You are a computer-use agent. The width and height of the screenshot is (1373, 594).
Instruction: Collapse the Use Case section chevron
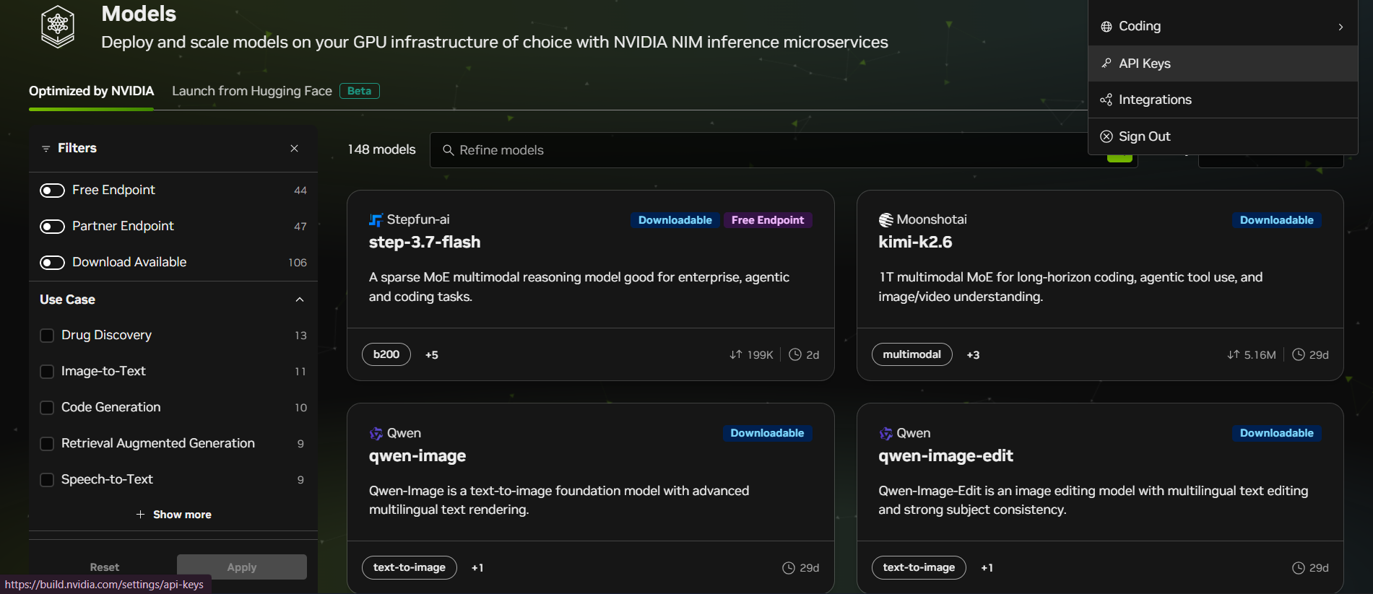point(300,300)
